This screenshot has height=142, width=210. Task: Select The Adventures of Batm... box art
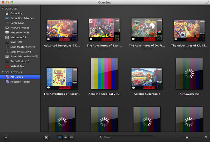[104, 29]
